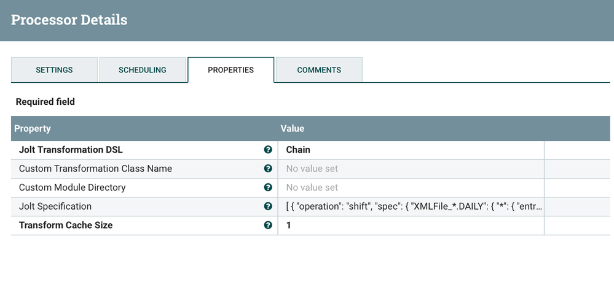
Task: Click the Property column header
Action: [x=33, y=129]
